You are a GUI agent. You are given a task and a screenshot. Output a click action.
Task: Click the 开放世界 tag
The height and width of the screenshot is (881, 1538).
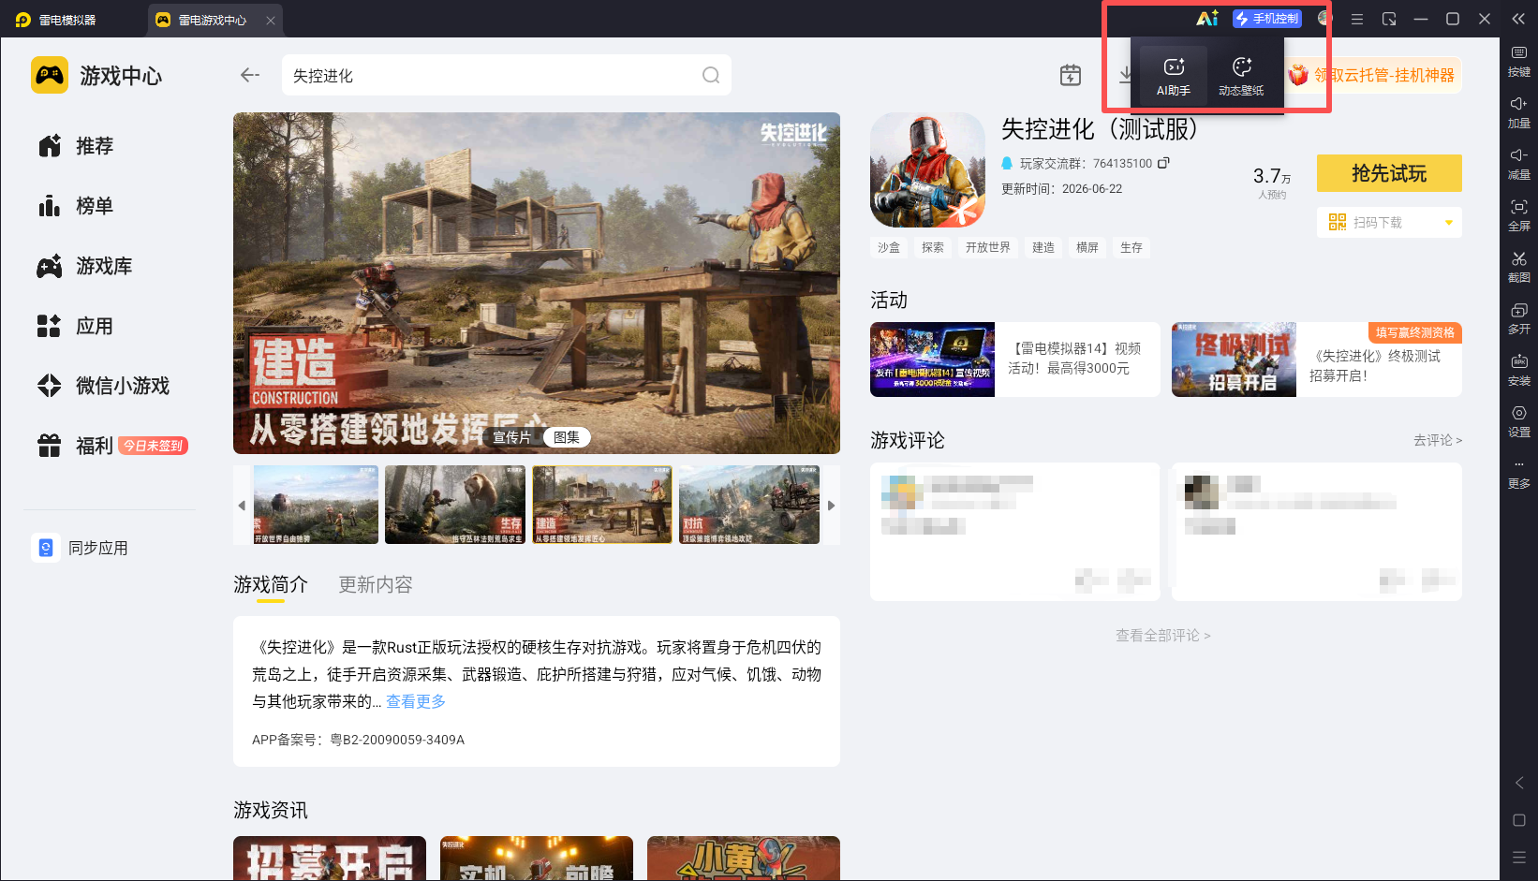(988, 247)
